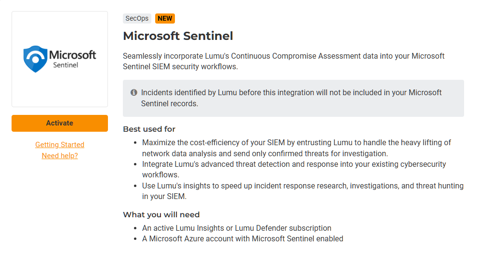Click the info circle icon in notice
Screen dimensions: 493x262
(x=134, y=92)
